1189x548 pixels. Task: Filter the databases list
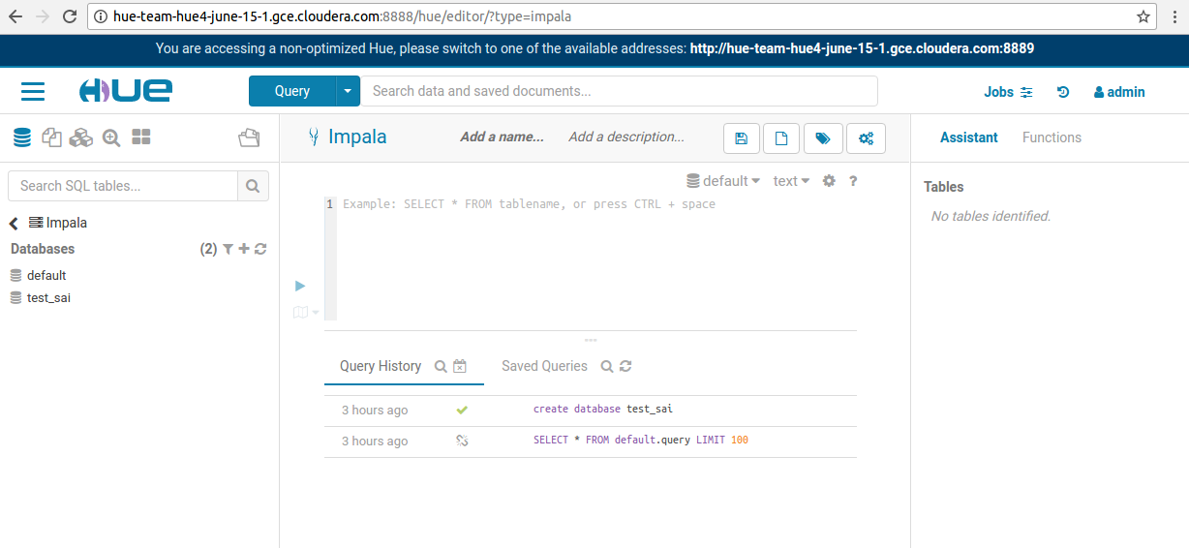(x=228, y=249)
